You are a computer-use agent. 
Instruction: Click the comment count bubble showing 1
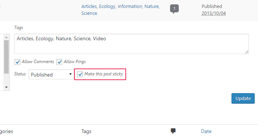click(174, 9)
